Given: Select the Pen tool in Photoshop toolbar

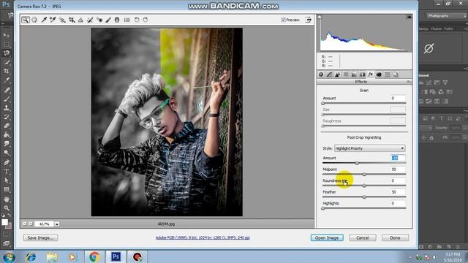Looking at the screenshot, I should coord(7,162).
